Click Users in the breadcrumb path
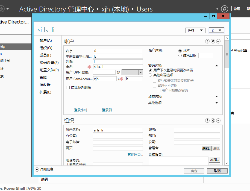250x191 pixels. click(x=145, y=9)
